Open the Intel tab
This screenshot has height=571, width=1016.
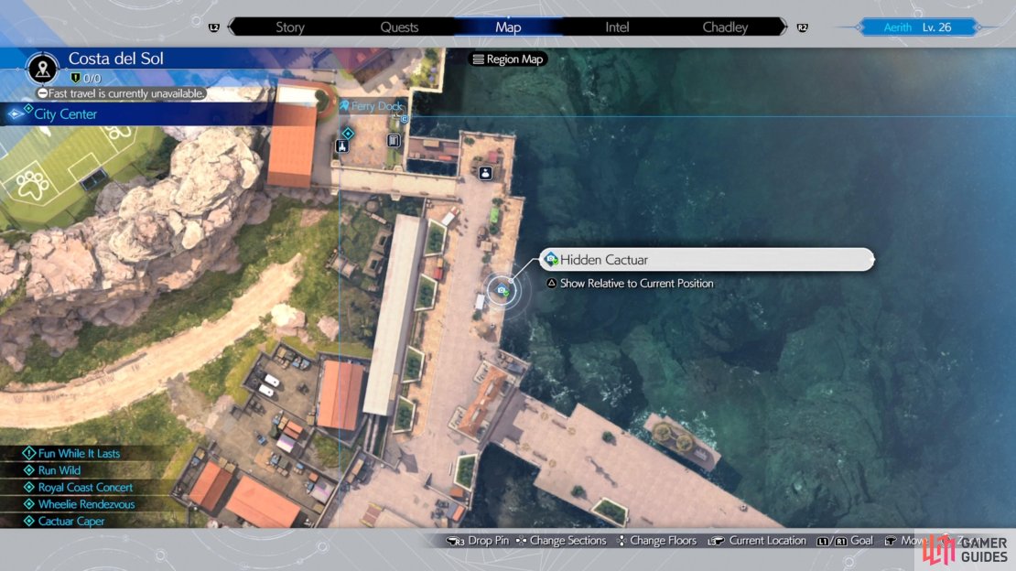pyautogui.click(x=617, y=27)
